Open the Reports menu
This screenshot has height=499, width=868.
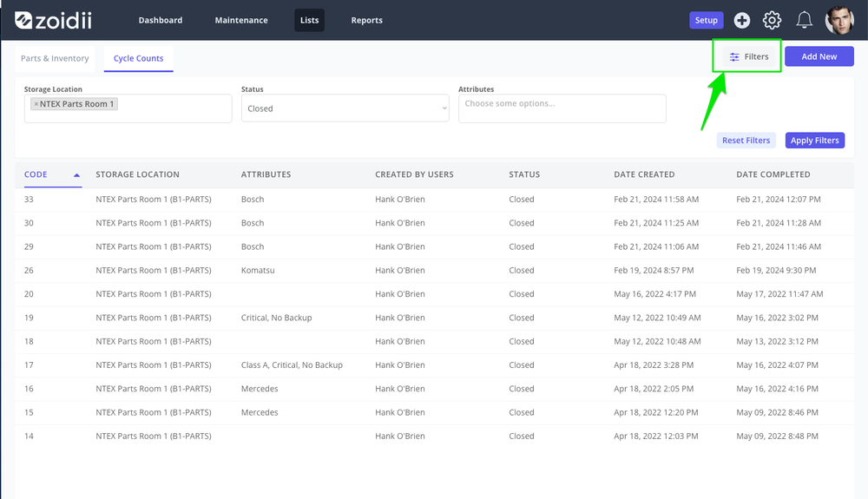coord(366,21)
